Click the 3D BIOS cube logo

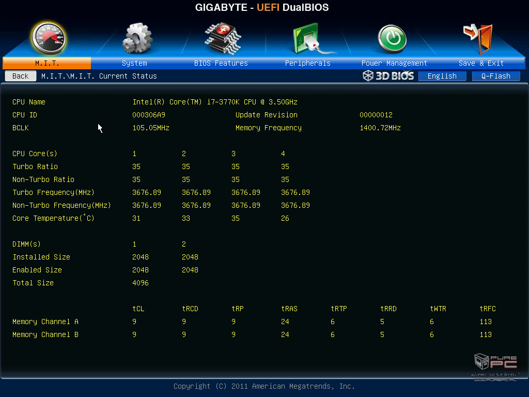pyautogui.click(x=388, y=76)
